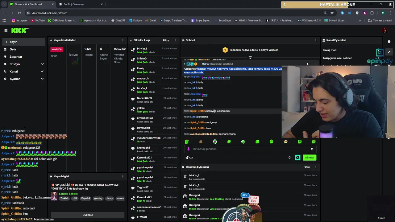
Task: Insert the orange square emote
Action: 201,142
